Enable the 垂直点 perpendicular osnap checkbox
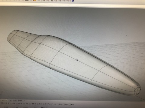The image size is (145, 108). point(30,104)
